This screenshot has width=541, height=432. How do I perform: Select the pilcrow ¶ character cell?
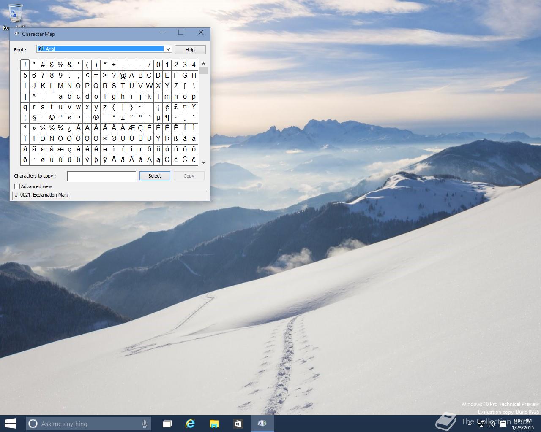167,117
